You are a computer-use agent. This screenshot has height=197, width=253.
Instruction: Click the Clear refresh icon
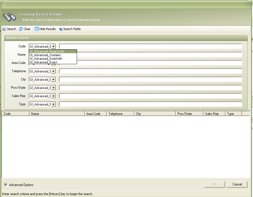pyautogui.click(x=21, y=29)
